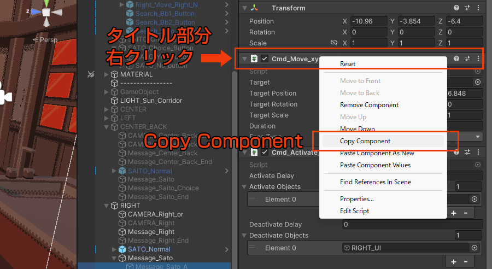Collapse the Transform component foldout
This screenshot has width=492, height=269.
click(244, 8)
